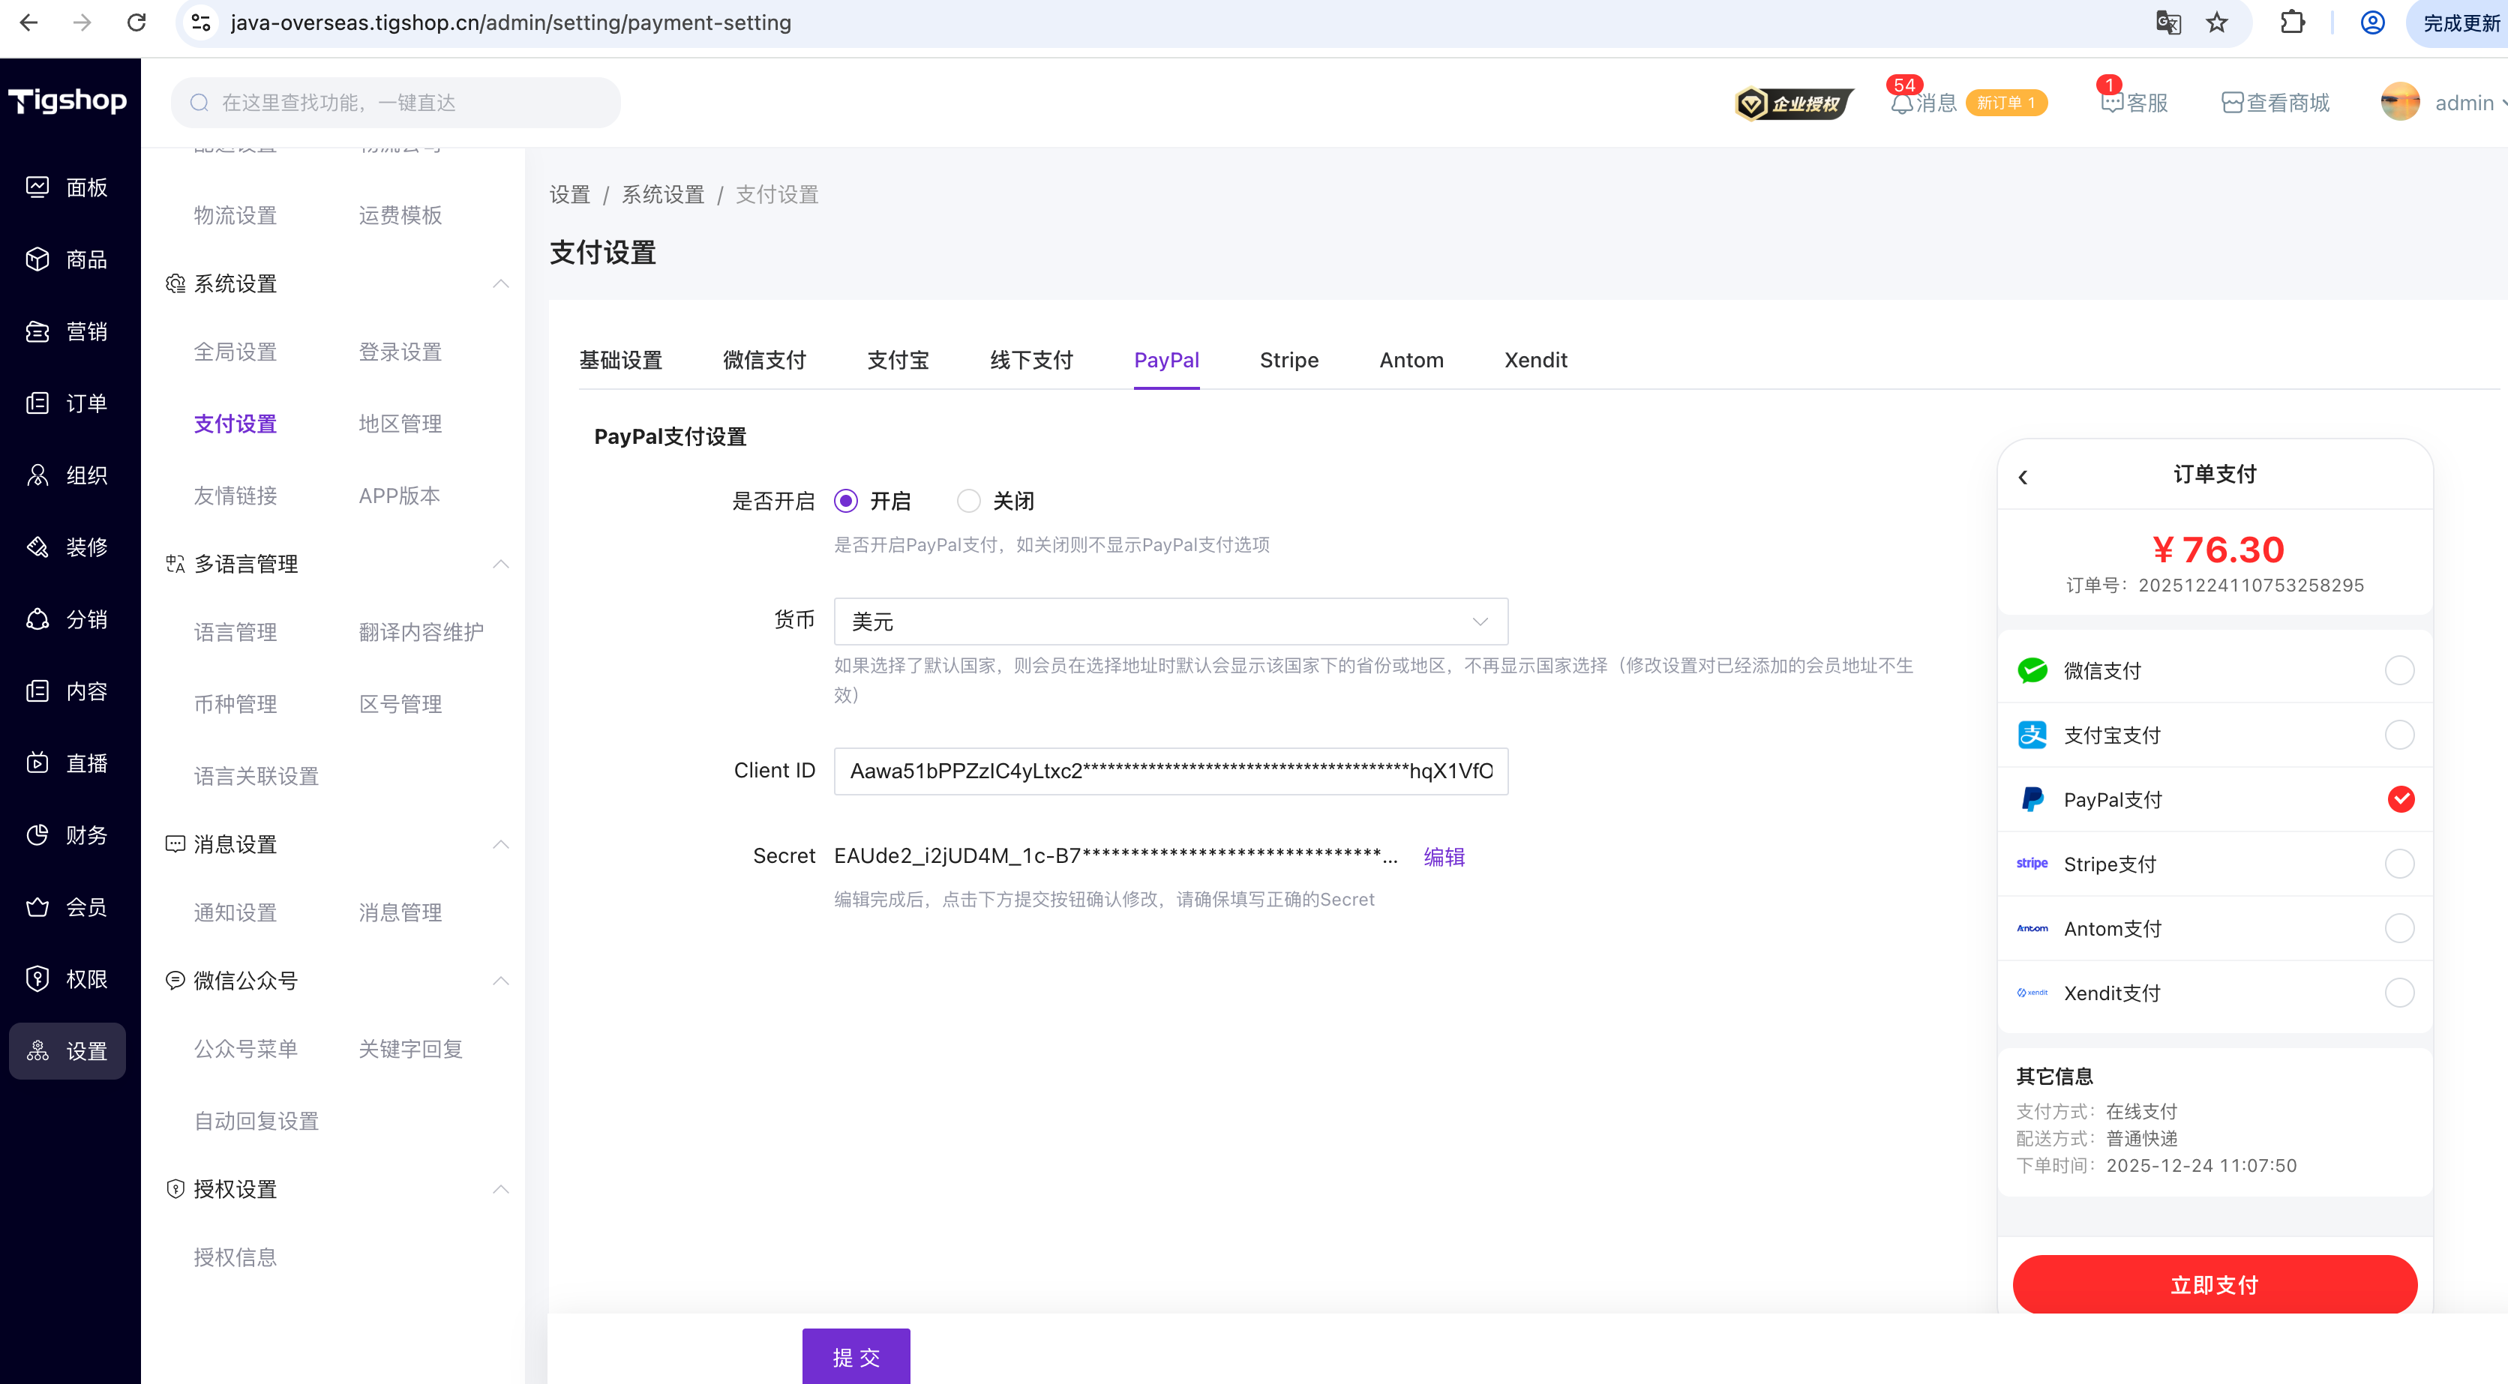Open the admin account dropdown

2470,103
